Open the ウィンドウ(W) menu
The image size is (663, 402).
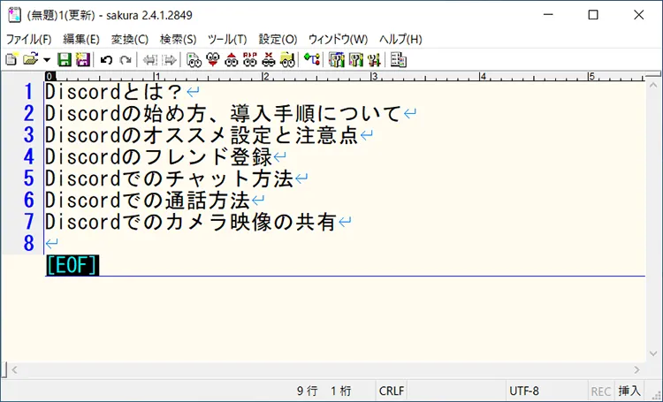coord(338,39)
